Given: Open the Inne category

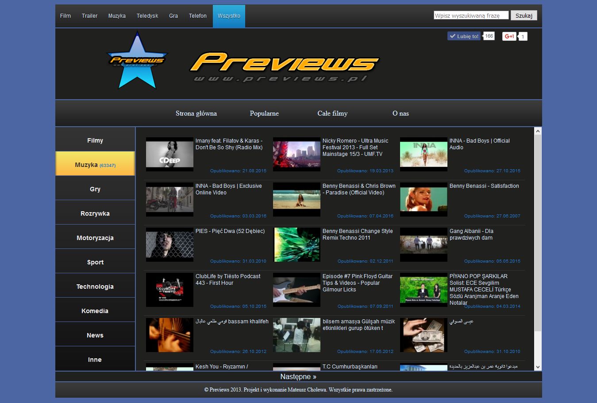Looking at the screenshot, I should [x=95, y=359].
